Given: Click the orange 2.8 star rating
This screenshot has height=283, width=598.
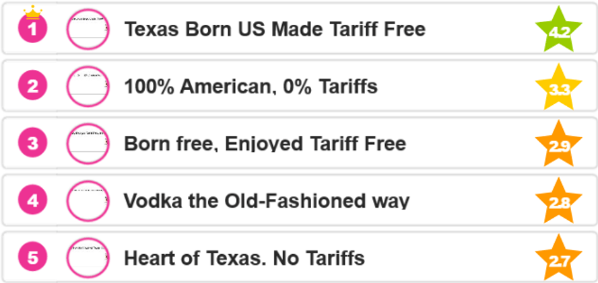Looking at the screenshot, I should pyautogui.click(x=558, y=202).
